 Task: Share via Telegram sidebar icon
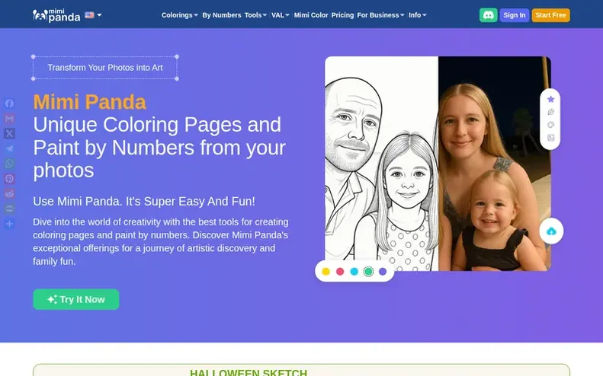click(x=10, y=148)
